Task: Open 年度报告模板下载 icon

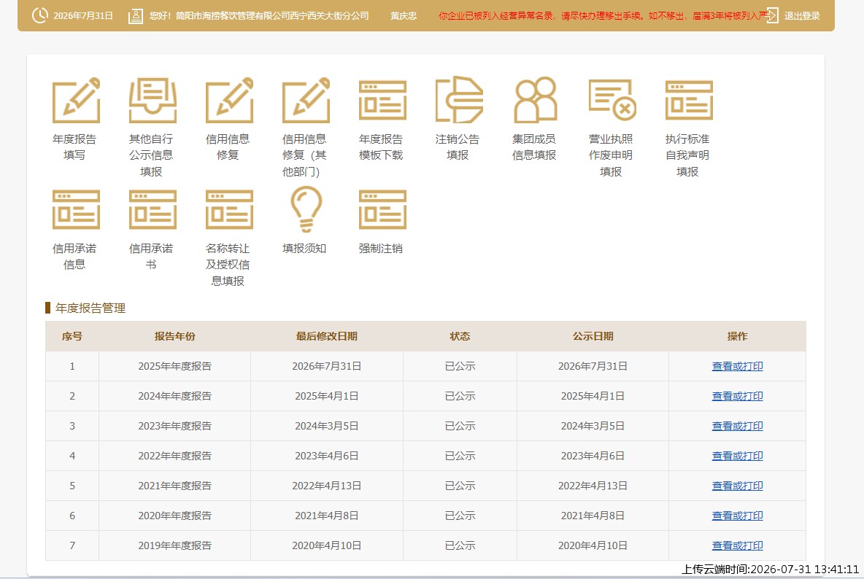Action: [x=382, y=100]
